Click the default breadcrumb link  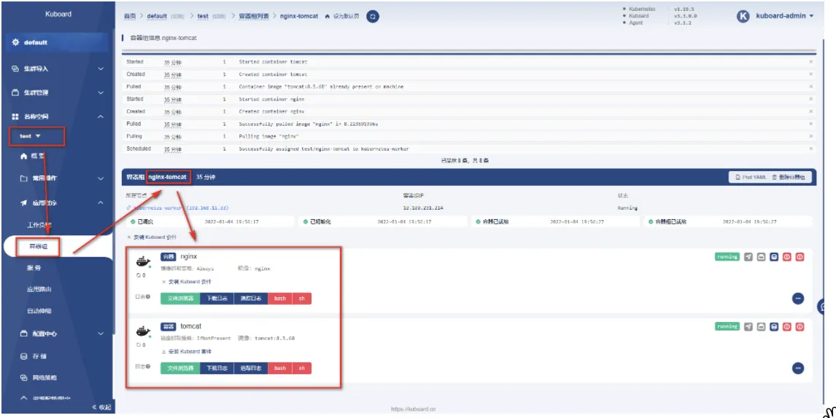[158, 17]
